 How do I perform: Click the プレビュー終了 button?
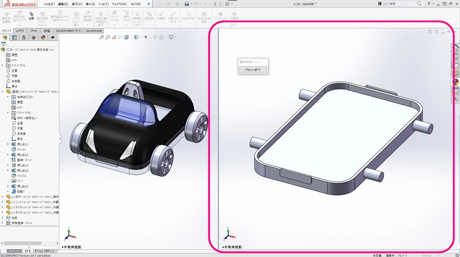click(252, 70)
